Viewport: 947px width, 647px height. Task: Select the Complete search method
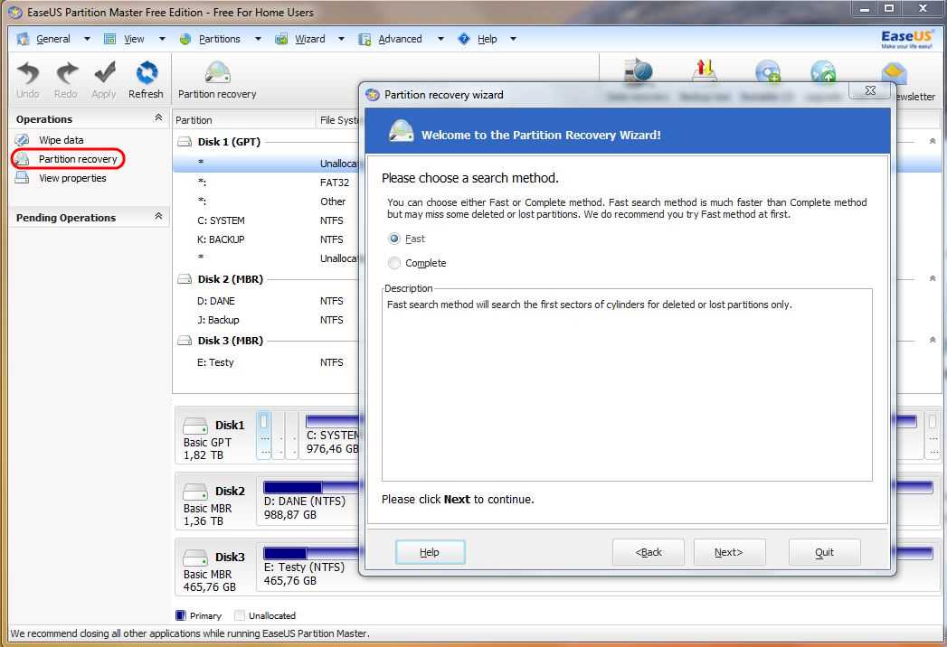394,263
